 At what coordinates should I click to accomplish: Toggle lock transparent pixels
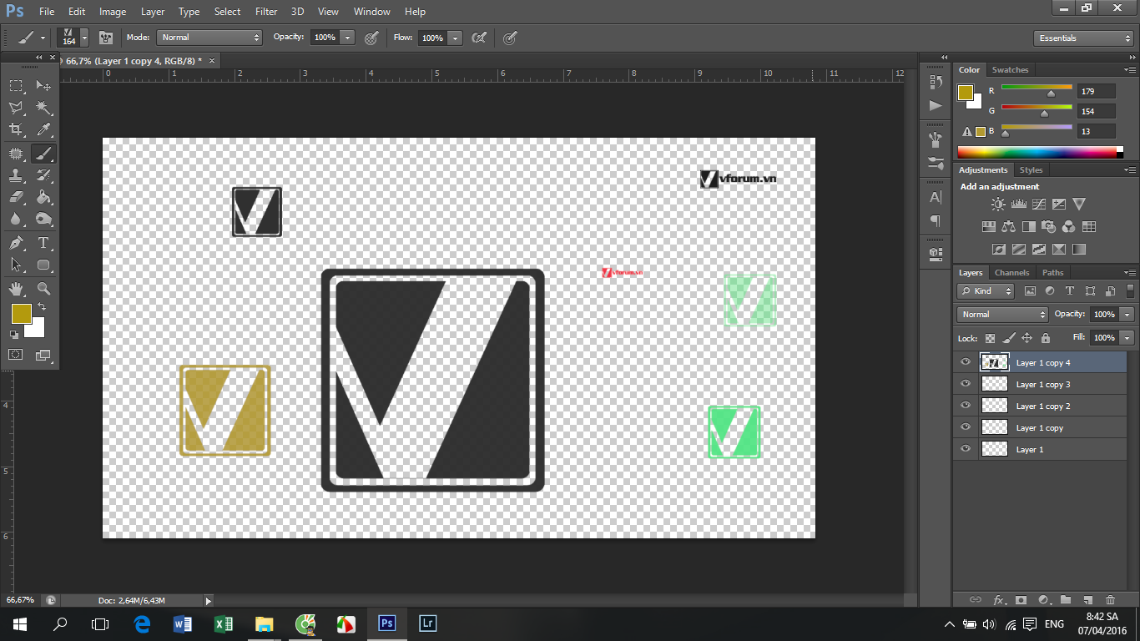pos(990,338)
